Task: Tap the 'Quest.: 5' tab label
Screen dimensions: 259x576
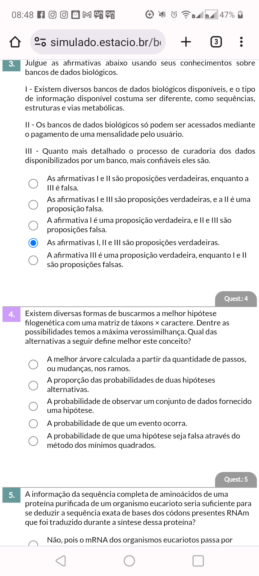Action: [236, 480]
